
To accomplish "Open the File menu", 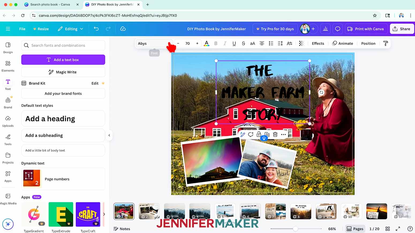I will pyautogui.click(x=22, y=29).
